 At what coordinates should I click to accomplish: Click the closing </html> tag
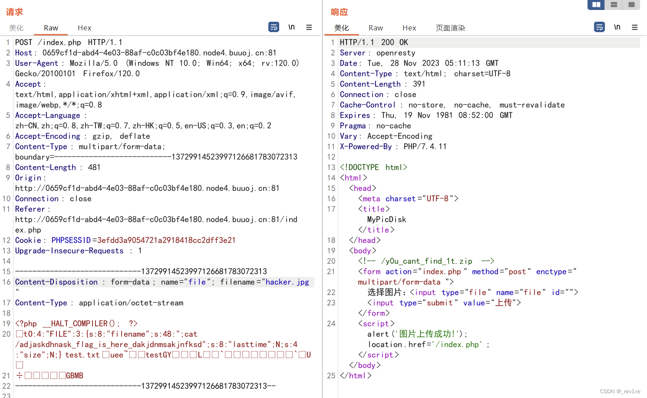(x=356, y=375)
